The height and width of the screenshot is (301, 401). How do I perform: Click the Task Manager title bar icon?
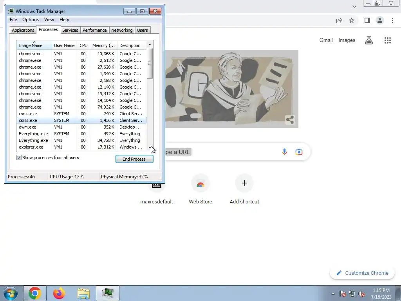coord(11,11)
